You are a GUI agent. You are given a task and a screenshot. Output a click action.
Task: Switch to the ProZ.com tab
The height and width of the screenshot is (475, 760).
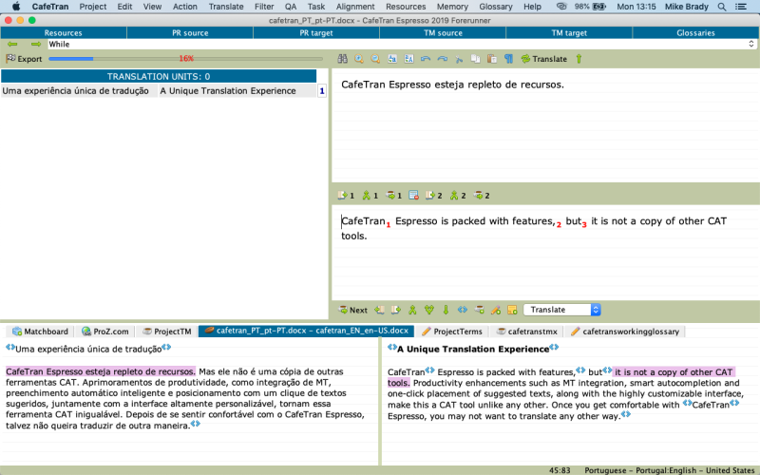point(105,332)
